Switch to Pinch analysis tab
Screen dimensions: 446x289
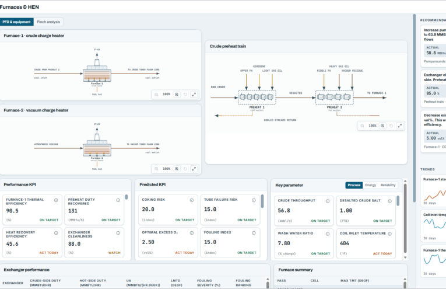(x=48, y=22)
